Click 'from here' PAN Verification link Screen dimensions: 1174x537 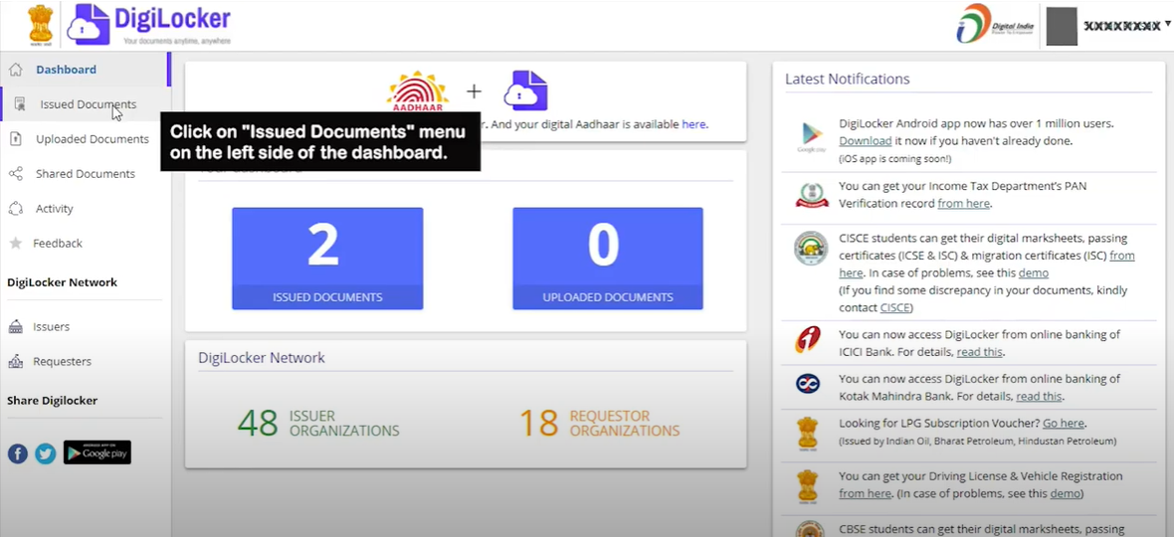(x=964, y=204)
